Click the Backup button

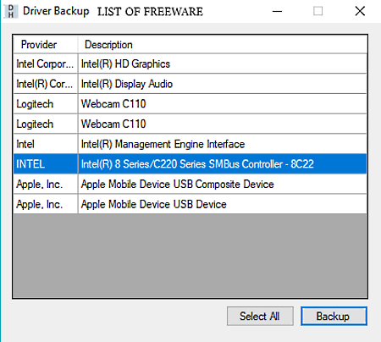click(x=334, y=316)
